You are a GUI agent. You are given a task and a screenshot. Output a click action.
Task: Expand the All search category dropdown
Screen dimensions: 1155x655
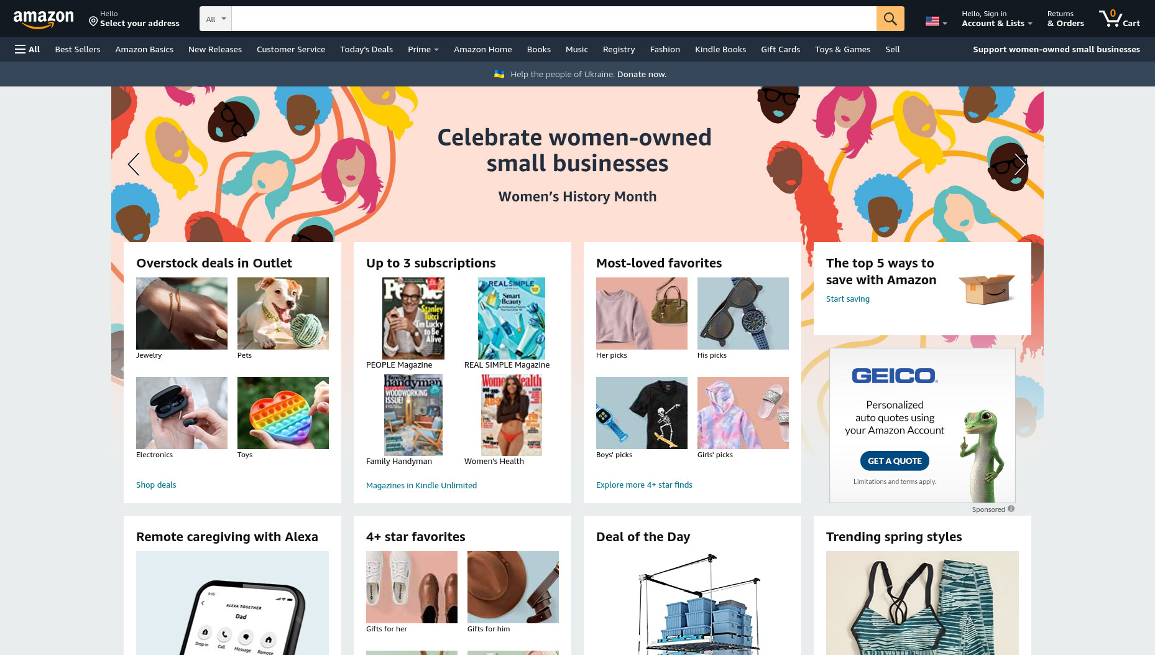[x=216, y=19]
